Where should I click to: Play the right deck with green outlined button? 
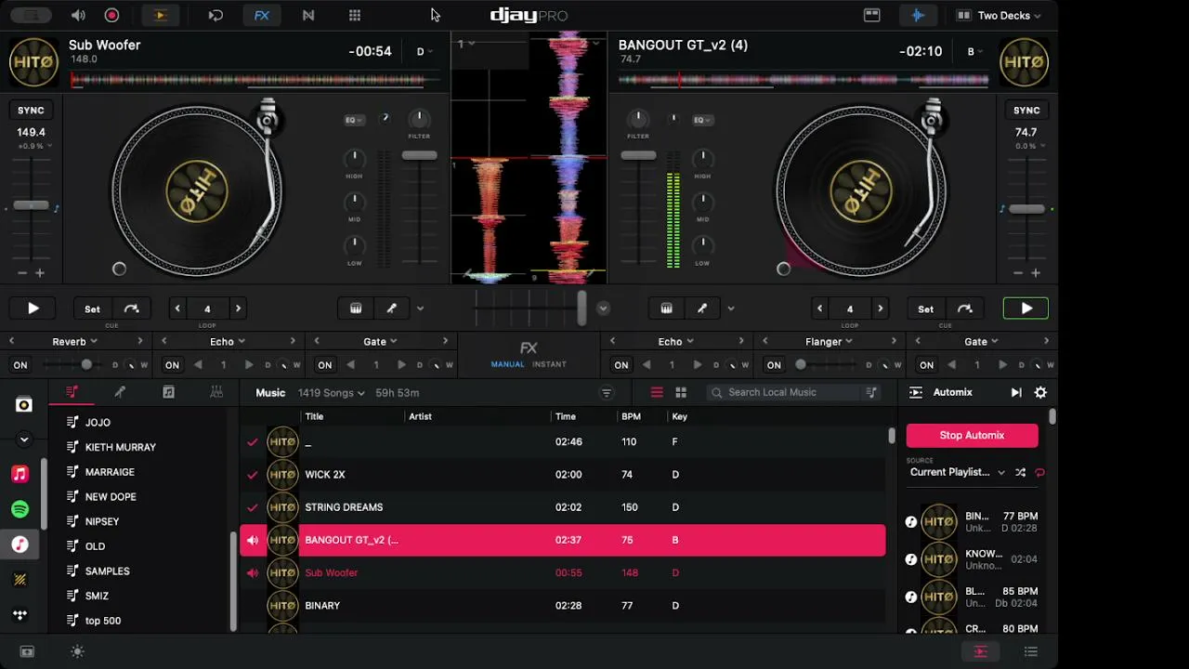tap(1026, 308)
